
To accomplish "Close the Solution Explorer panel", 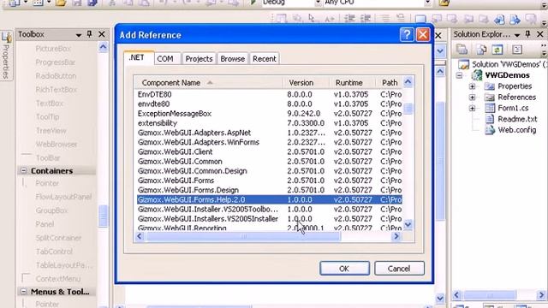I will pyautogui.click(x=540, y=34).
